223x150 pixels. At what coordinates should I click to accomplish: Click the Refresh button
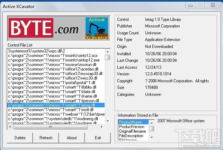[x=46, y=138]
